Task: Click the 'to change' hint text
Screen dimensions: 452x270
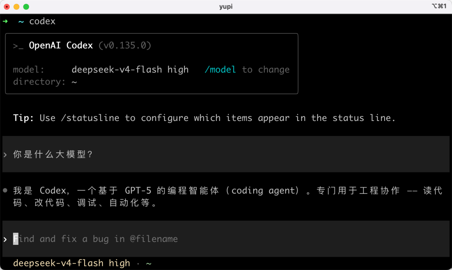Action: (265, 69)
